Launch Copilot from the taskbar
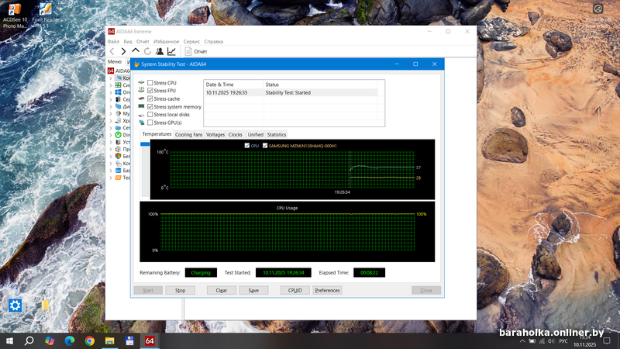Image resolution: width=620 pixels, height=349 pixels. click(x=50, y=340)
